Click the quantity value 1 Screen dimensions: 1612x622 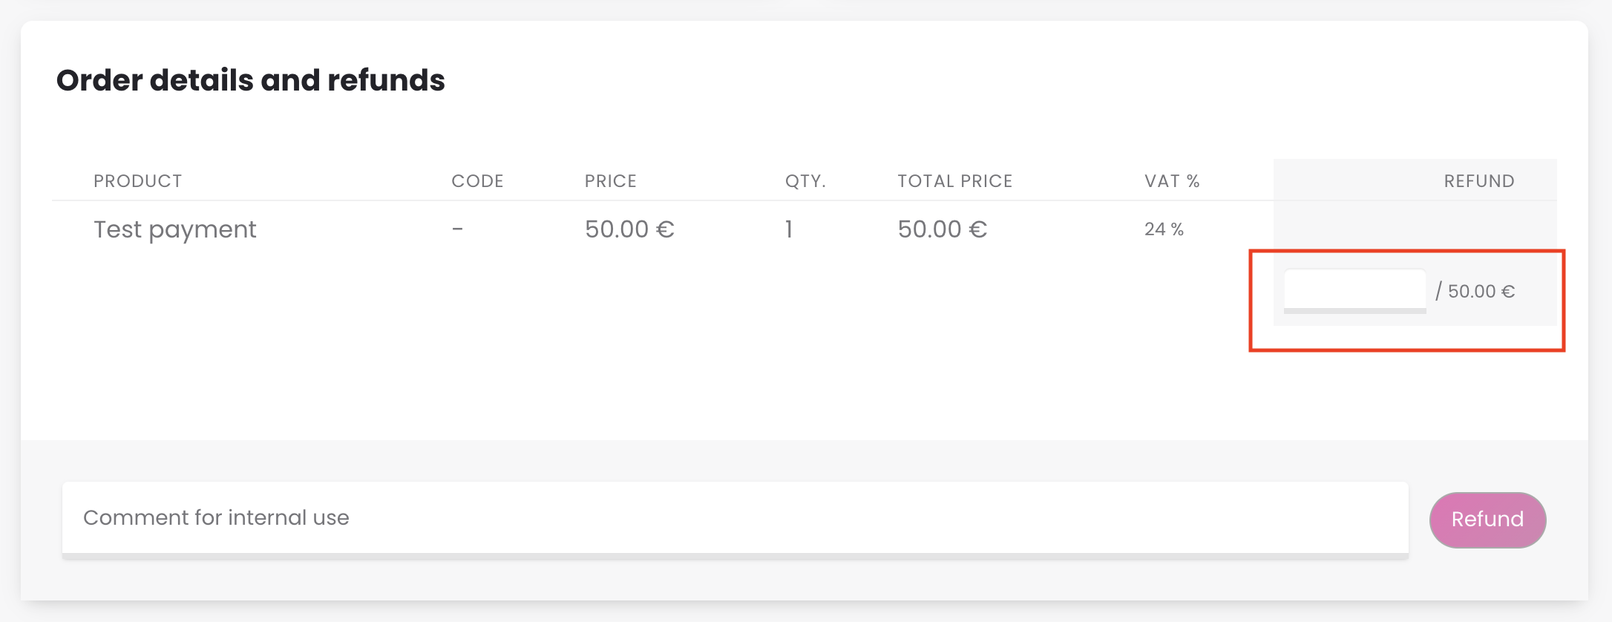[x=789, y=229]
